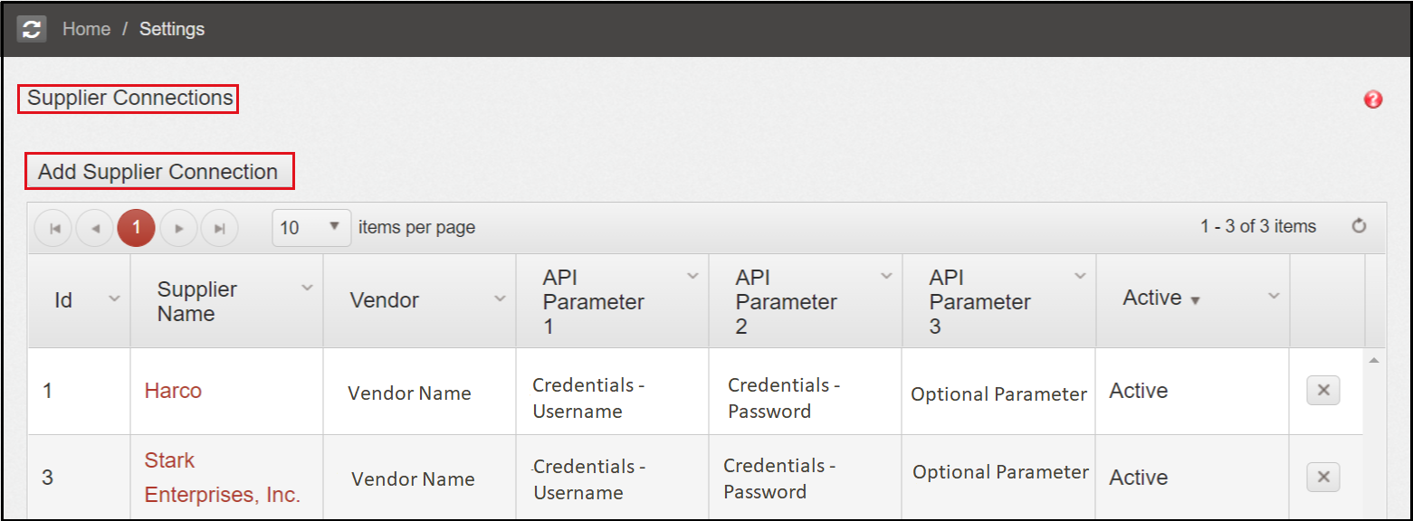
Task: Navigate to Home in the breadcrumb
Action: point(86,29)
